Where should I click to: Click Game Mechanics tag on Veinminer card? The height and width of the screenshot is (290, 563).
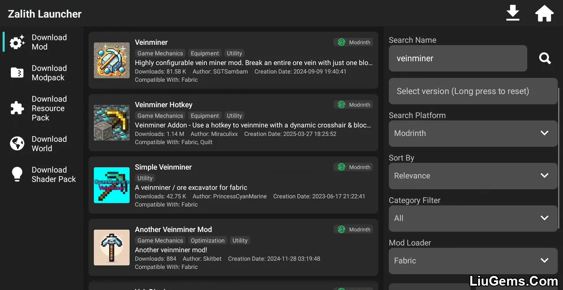pos(160,53)
